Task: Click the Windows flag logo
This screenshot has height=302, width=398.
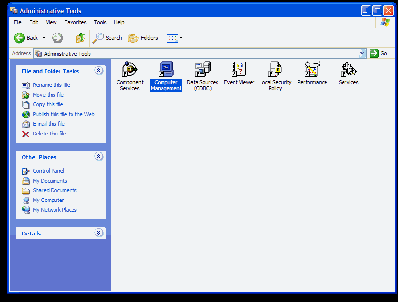Action: (385, 22)
